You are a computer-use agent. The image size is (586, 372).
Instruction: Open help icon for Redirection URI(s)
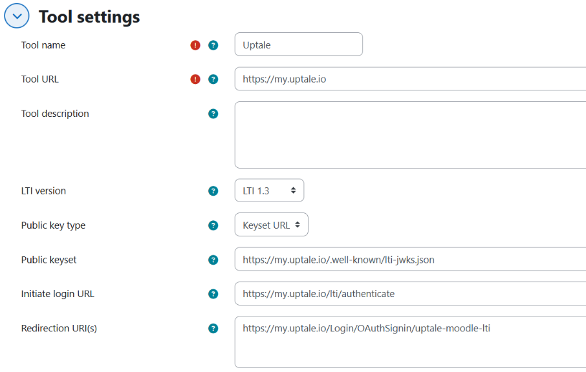pyautogui.click(x=213, y=328)
